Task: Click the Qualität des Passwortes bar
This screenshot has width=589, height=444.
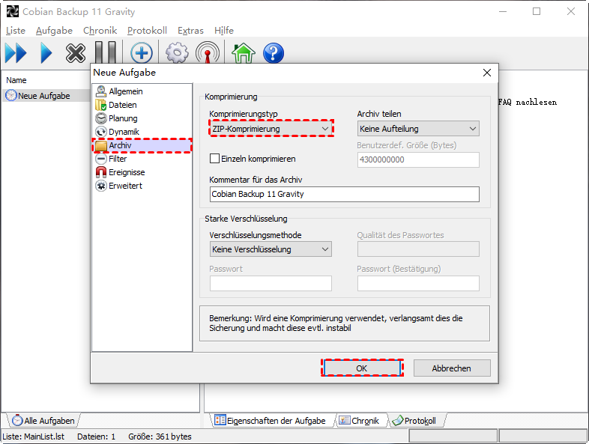Action: (418, 249)
